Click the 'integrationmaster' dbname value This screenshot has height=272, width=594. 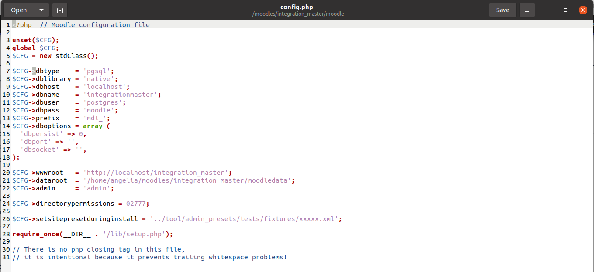point(120,95)
